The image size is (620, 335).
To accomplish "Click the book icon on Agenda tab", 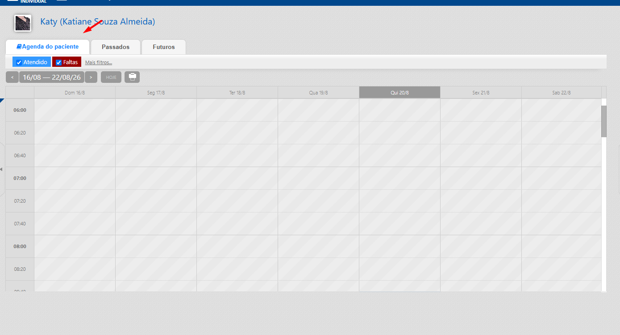I will click(x=19, y=46).
